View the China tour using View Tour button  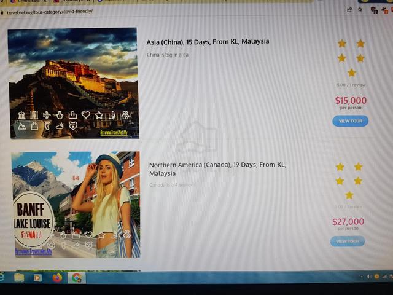point(351,121)
